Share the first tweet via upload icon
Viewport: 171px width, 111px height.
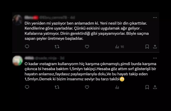155,47
